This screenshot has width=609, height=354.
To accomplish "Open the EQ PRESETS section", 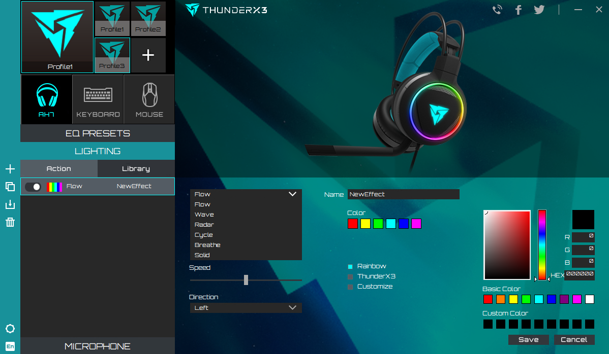I will (98, 133).
